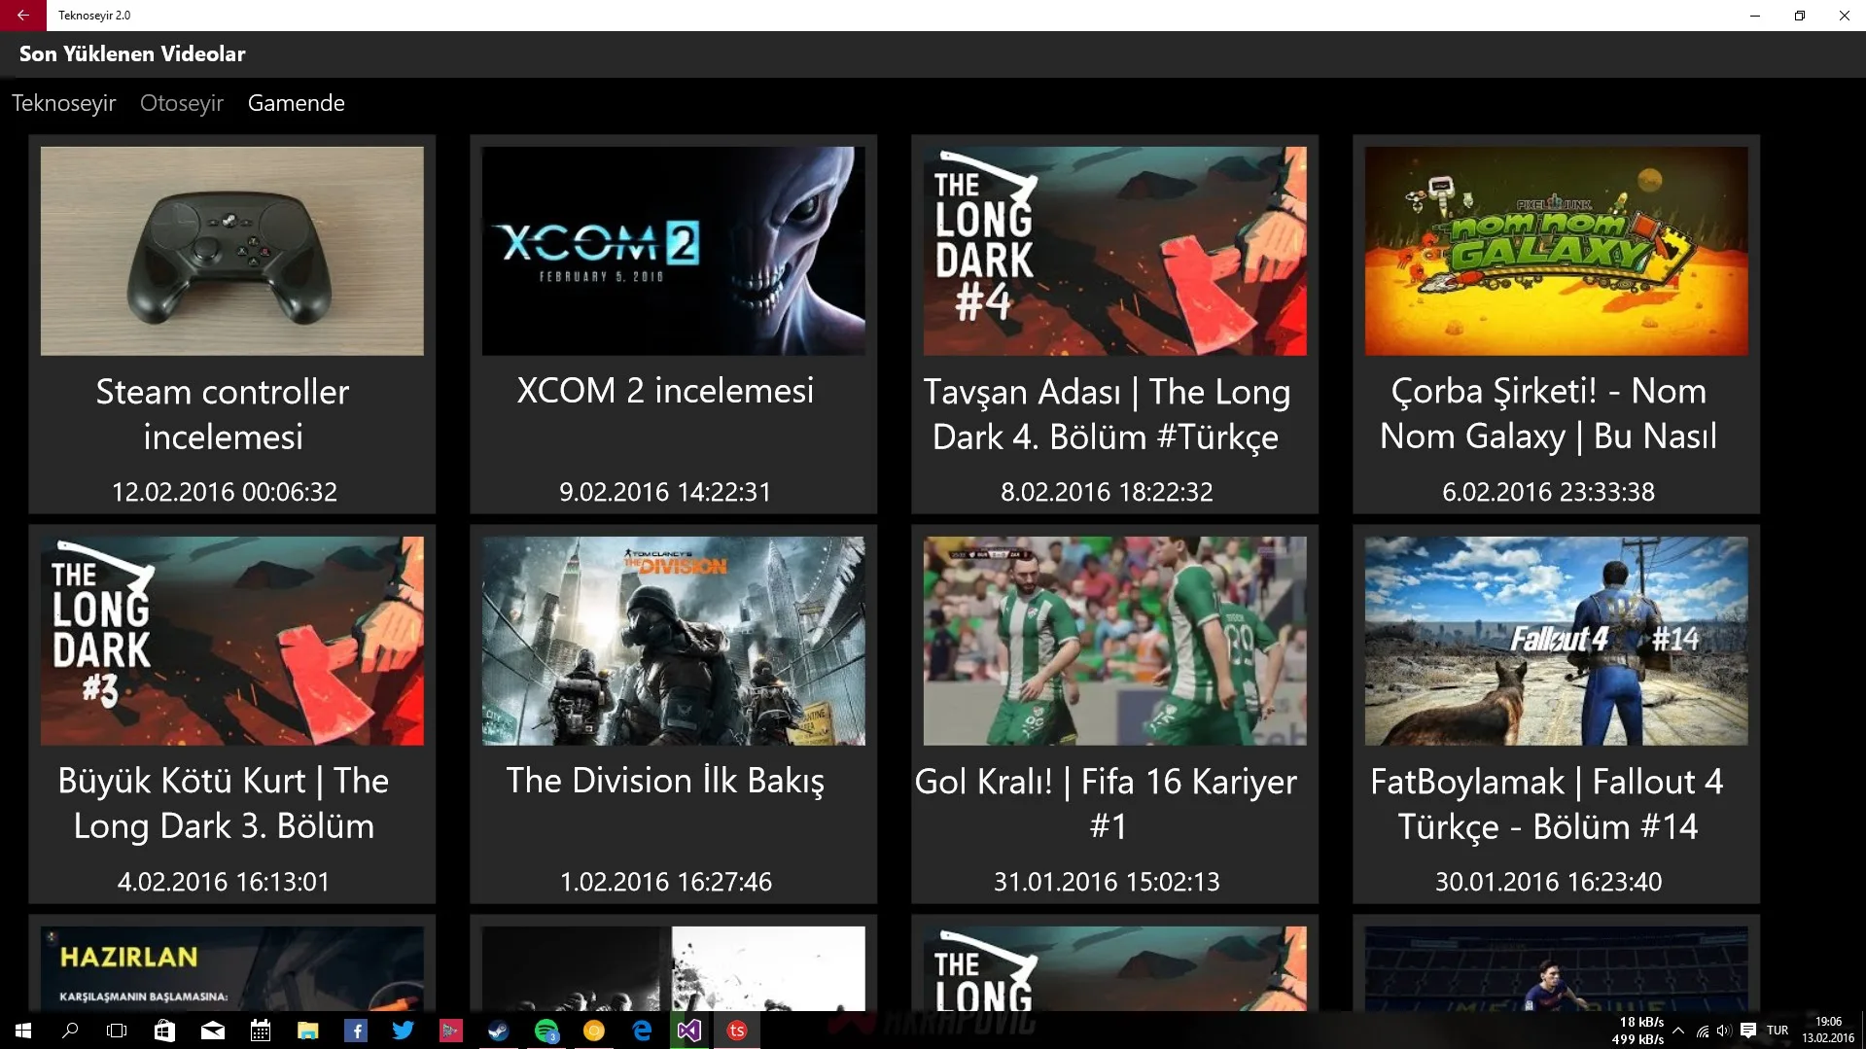The image size is (1866, 1049).
Task: Launch Windows Store from the taskbar
Action: click(164, 1031)
